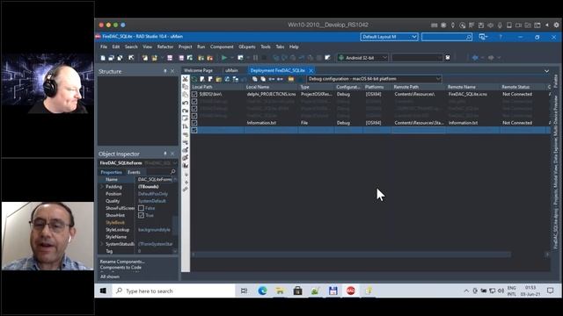563x316 pixels.
Task: Click the Task View taskbar icon
Action: click(x=245, y=291)
